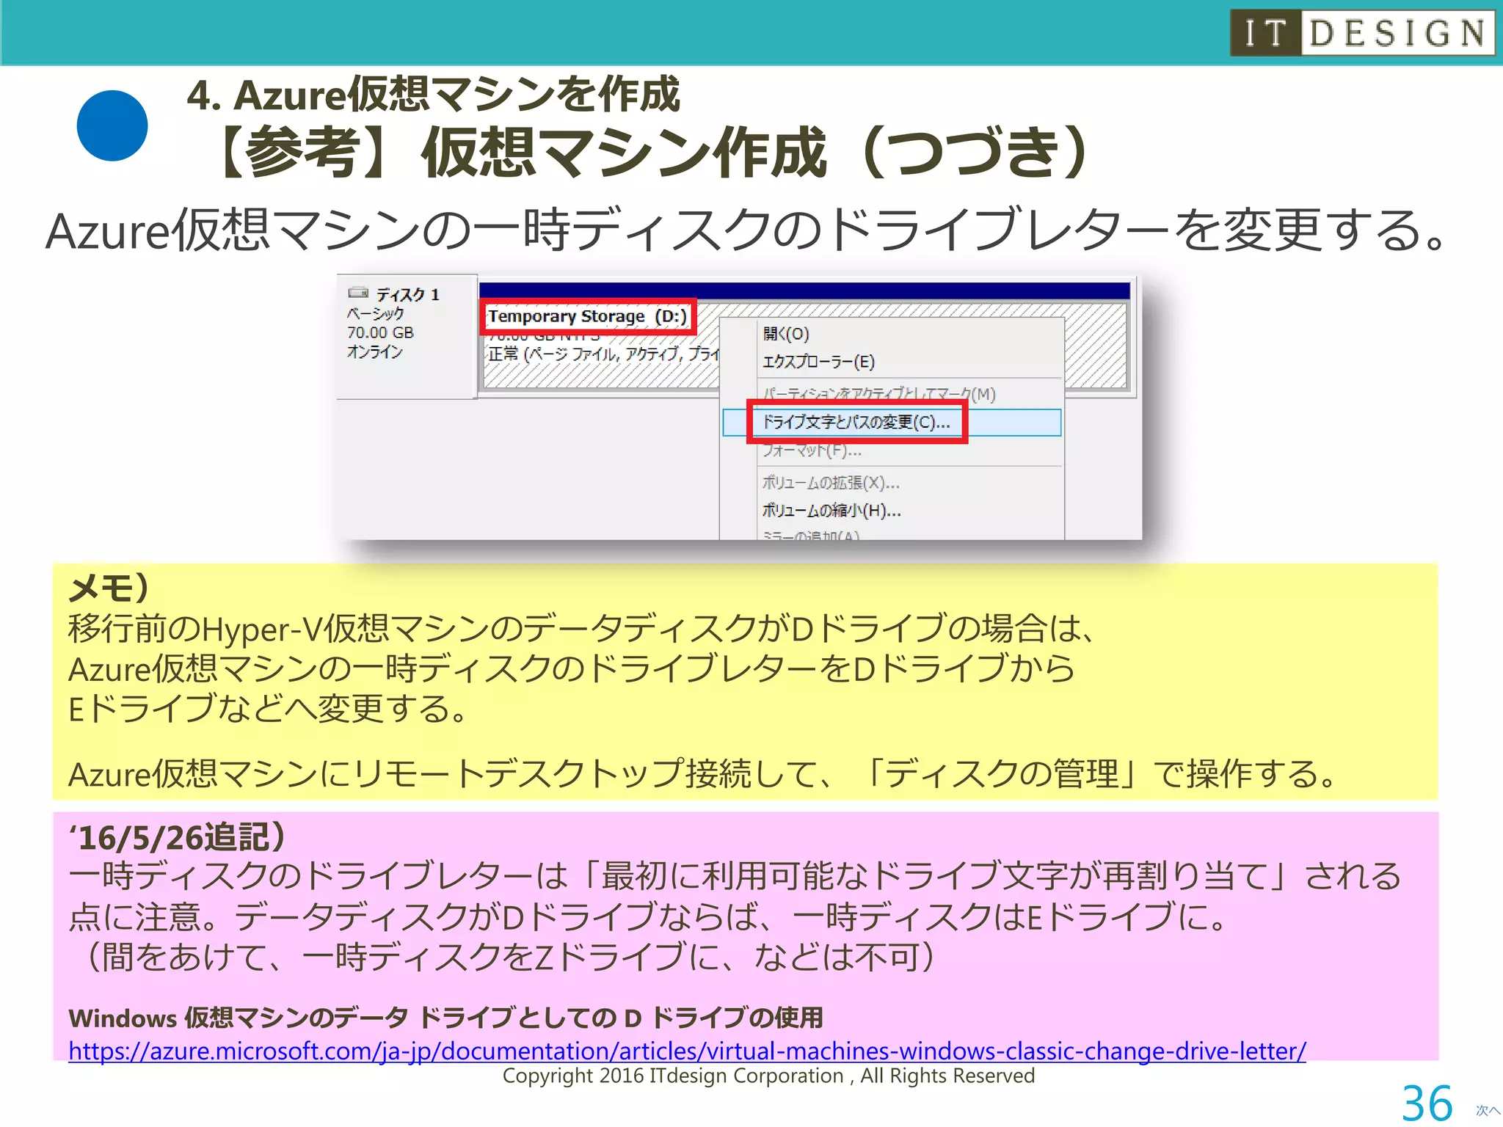Click the ''16/5/26追記)' addendum heading
1503x1127 pixels.
coord(177,837)
